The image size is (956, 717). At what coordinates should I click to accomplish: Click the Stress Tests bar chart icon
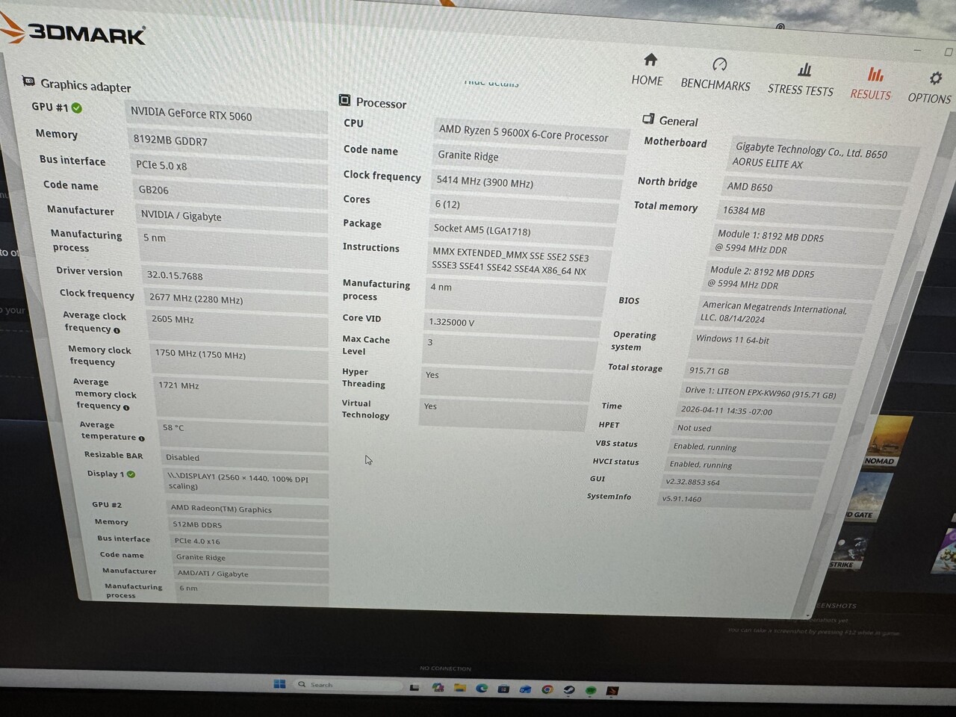[x=804, y=69]
